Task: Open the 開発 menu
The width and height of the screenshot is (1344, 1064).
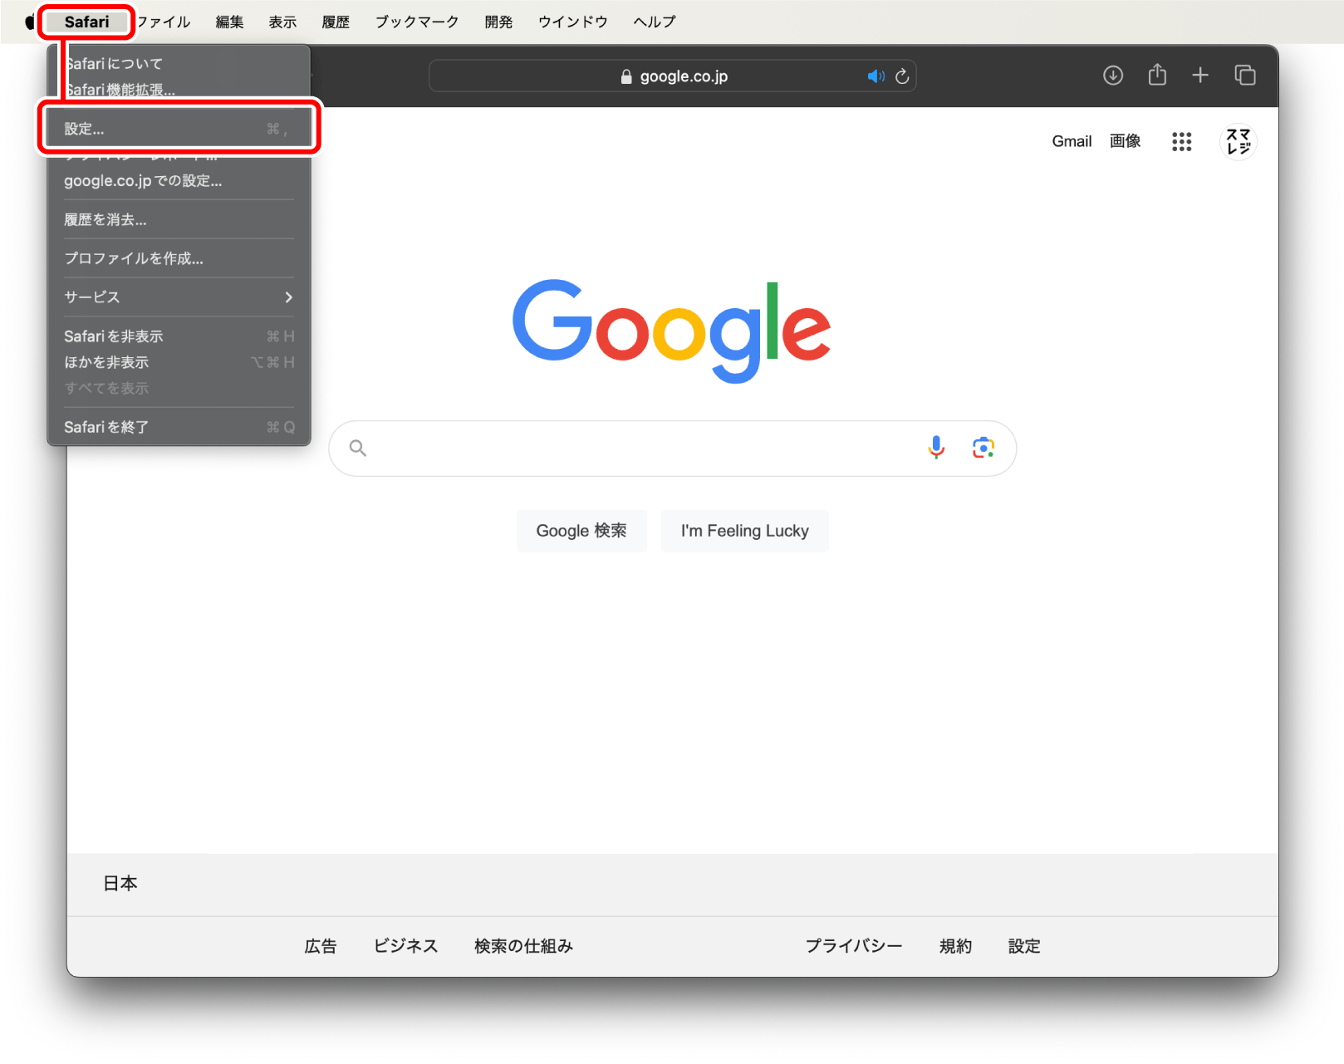Action: [498, 22]
